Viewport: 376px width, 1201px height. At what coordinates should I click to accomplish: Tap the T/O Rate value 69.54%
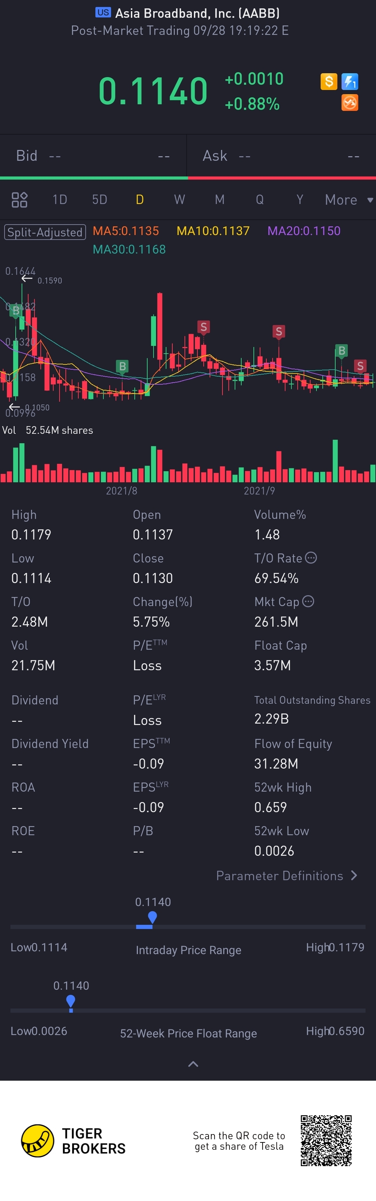pyautogui.click(x=276, y=578)
